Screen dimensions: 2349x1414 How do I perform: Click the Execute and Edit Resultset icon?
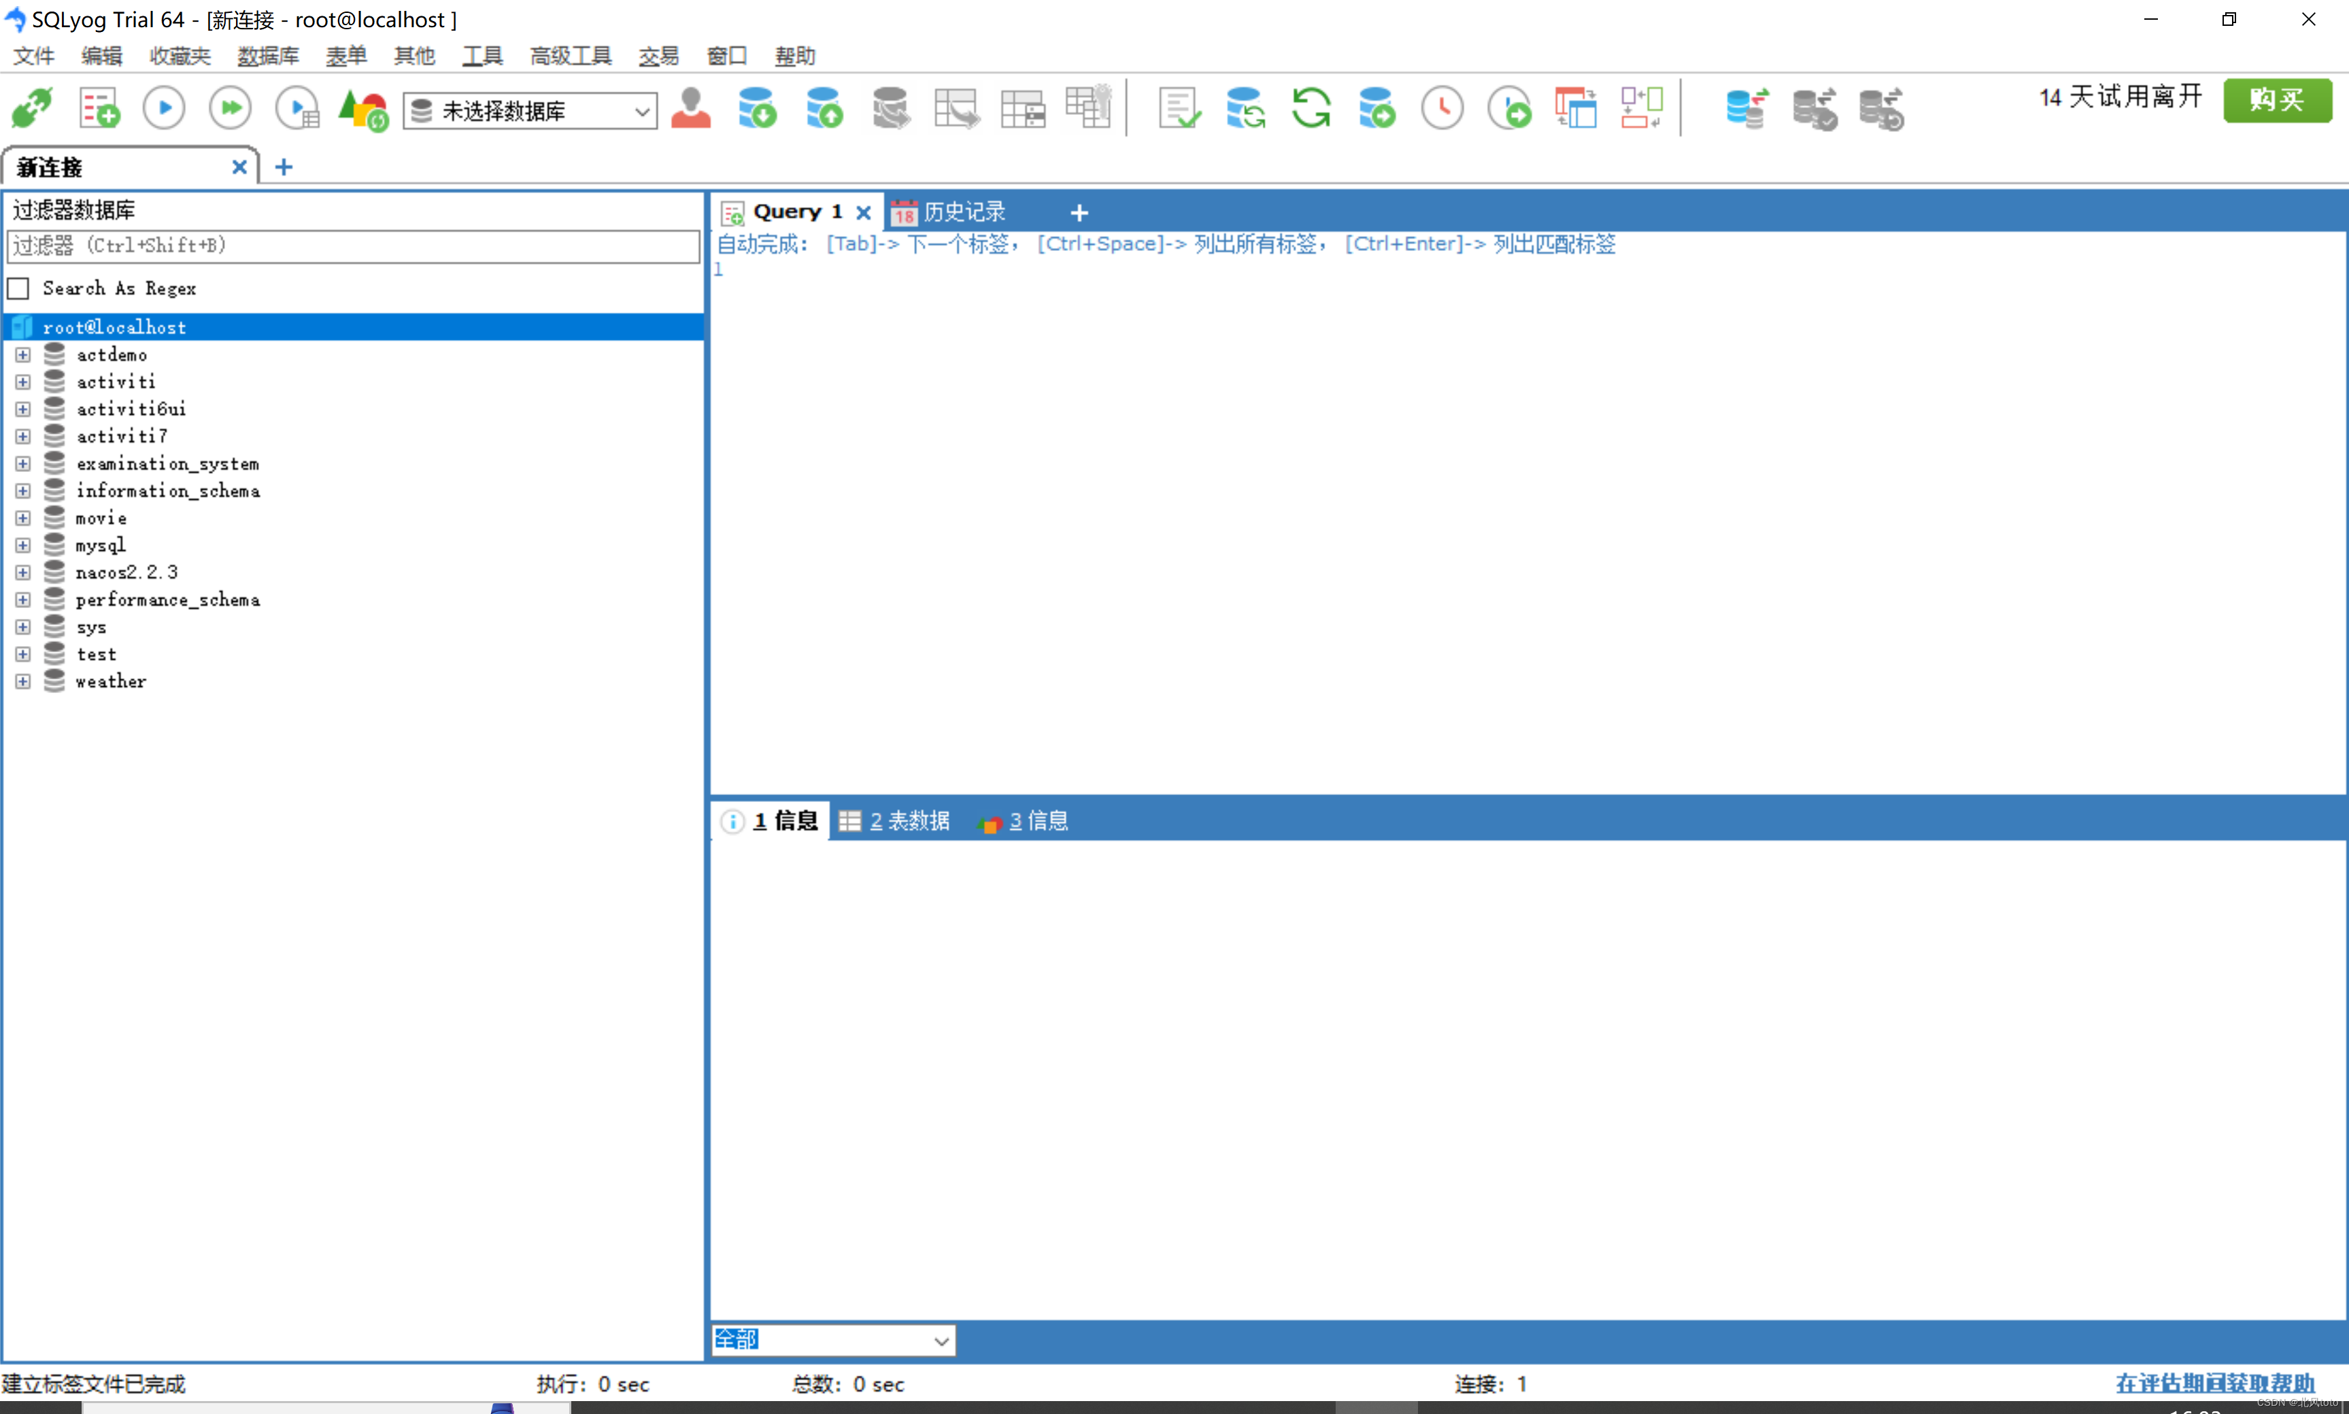(x=297, y=109)
